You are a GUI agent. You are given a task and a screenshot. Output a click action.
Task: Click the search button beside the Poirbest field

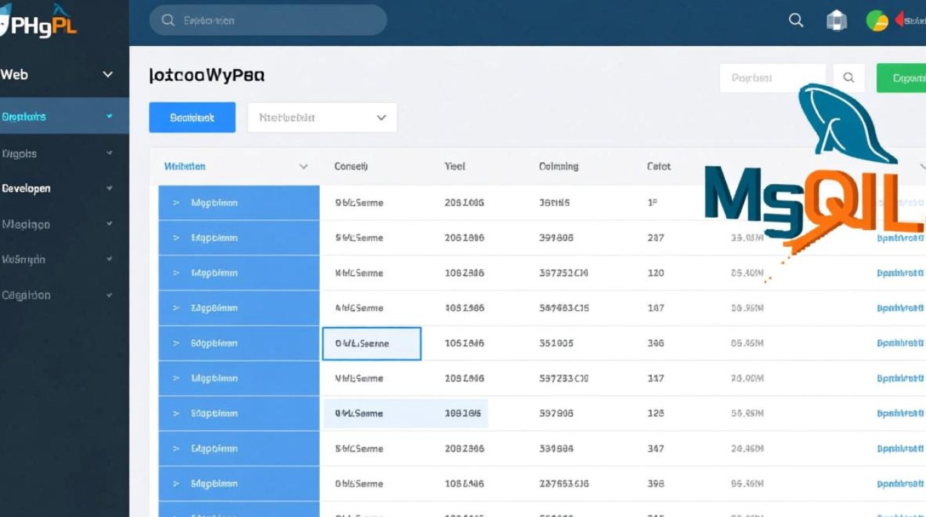pyautogui.click(x=849, y=77)
